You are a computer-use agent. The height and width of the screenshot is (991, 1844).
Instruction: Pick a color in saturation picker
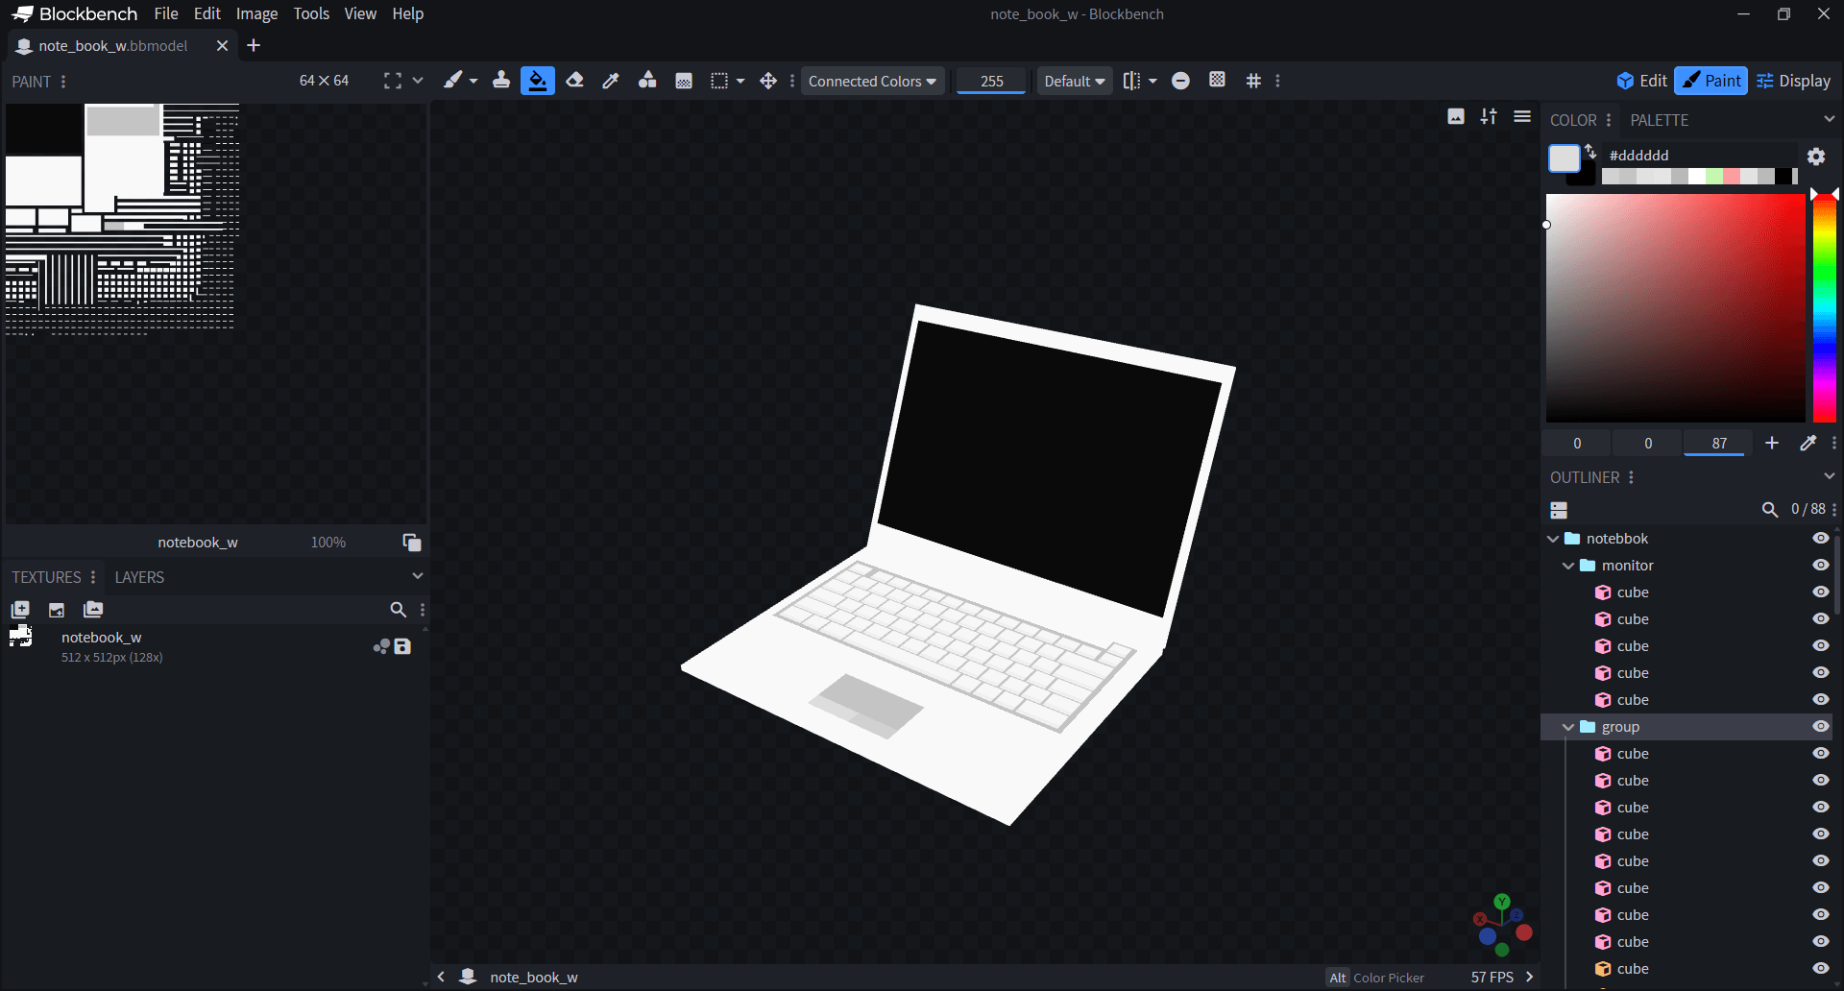tap(1675, 307)
